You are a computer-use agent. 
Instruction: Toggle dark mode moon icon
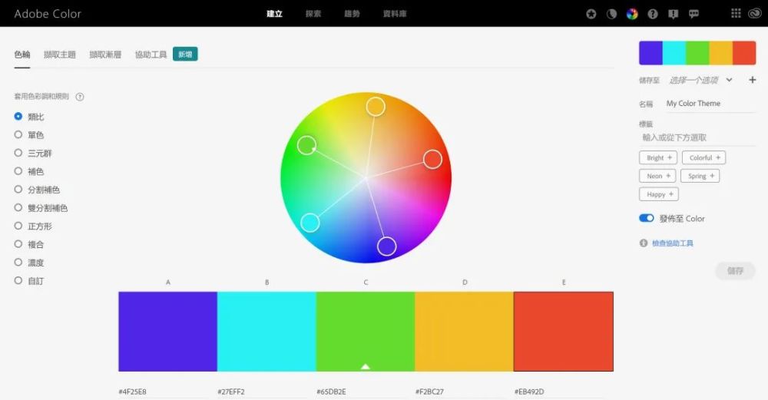(x=612, y=14)
